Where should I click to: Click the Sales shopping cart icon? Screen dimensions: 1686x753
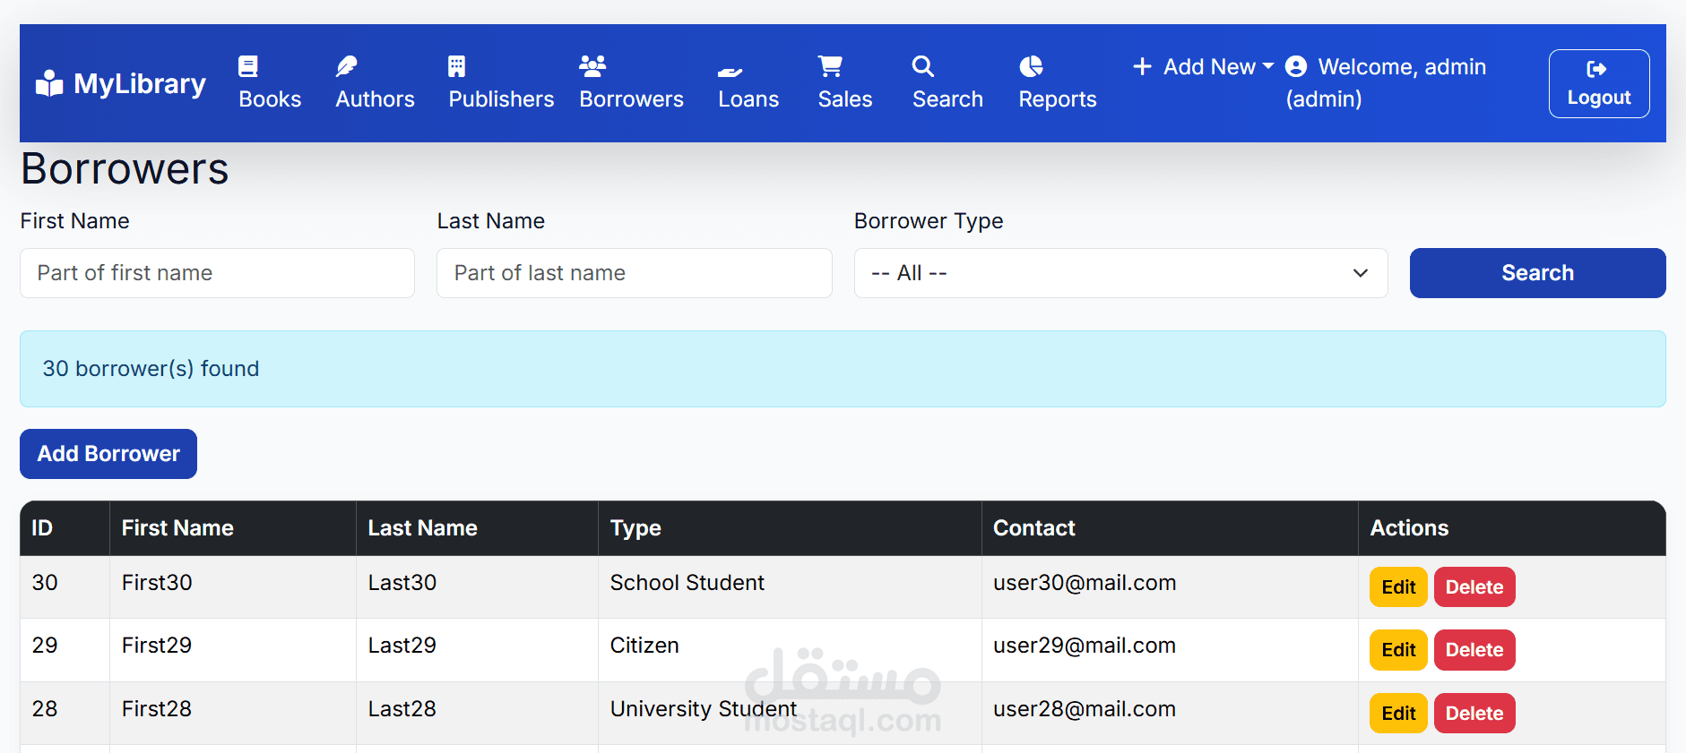tap(830, 66)
